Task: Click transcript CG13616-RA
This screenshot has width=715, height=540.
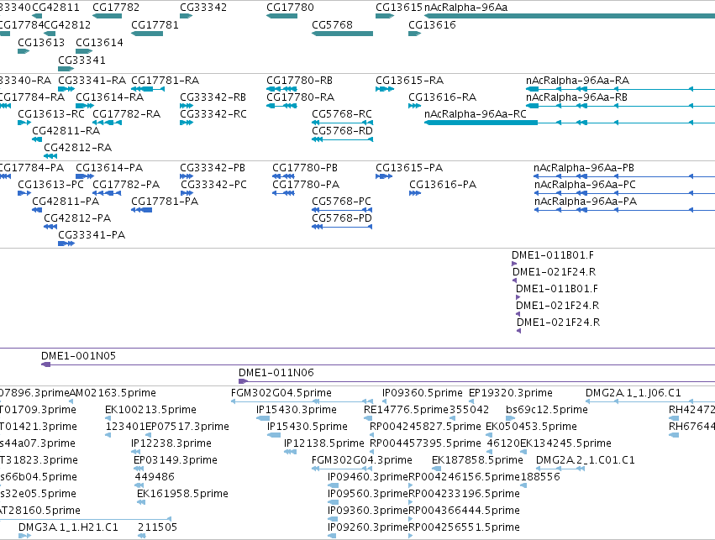Action: pyautogui.click(x=442, y=97)
